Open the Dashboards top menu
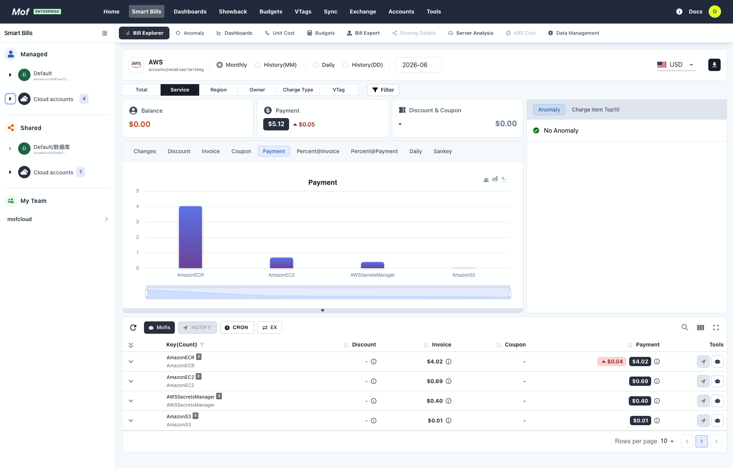The width and height of the screenshot is (733, 468). 190,12
